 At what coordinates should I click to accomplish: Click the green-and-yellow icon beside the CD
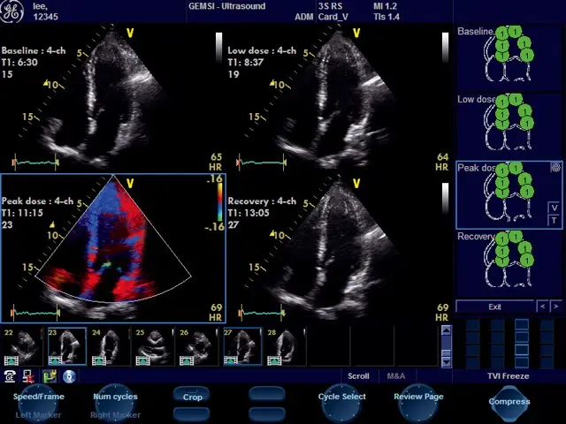(49, 375)
